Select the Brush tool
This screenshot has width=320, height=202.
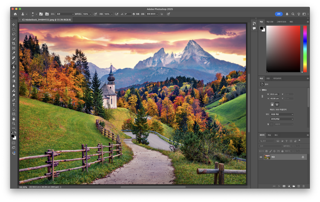pos(14,62)
